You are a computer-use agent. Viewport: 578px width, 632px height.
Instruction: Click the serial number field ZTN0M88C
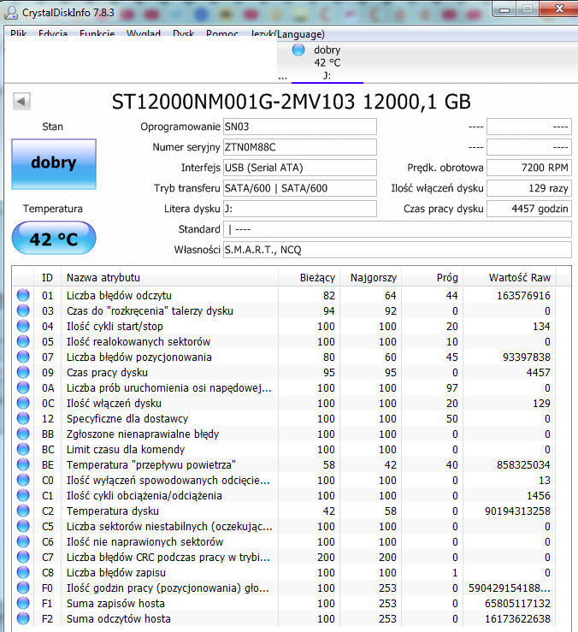pos(300,147)
